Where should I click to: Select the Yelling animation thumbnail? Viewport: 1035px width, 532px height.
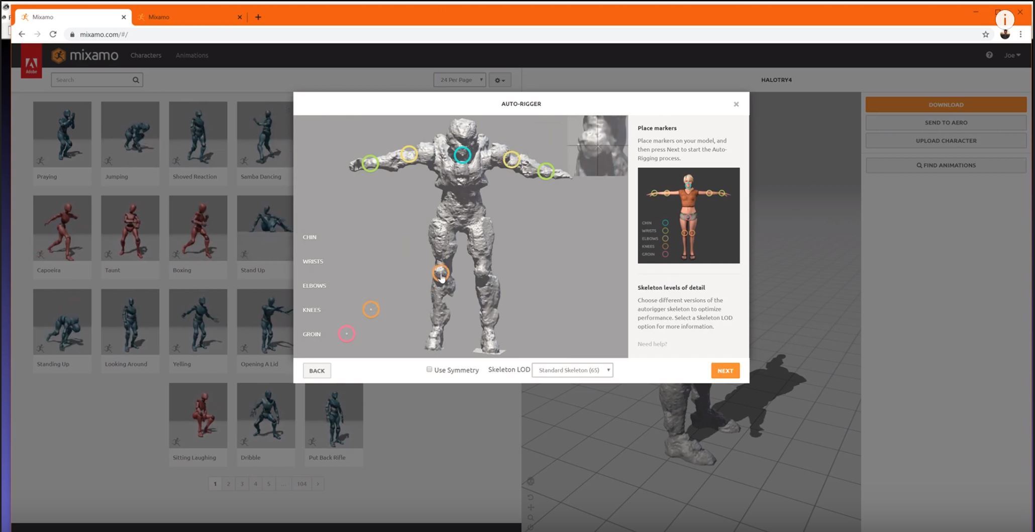tap(198, 322)
